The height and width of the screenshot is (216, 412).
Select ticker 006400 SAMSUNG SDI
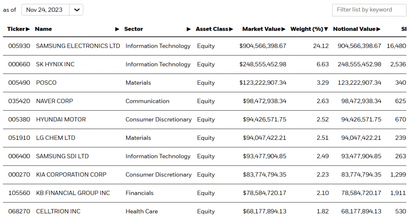click(20, 156)
